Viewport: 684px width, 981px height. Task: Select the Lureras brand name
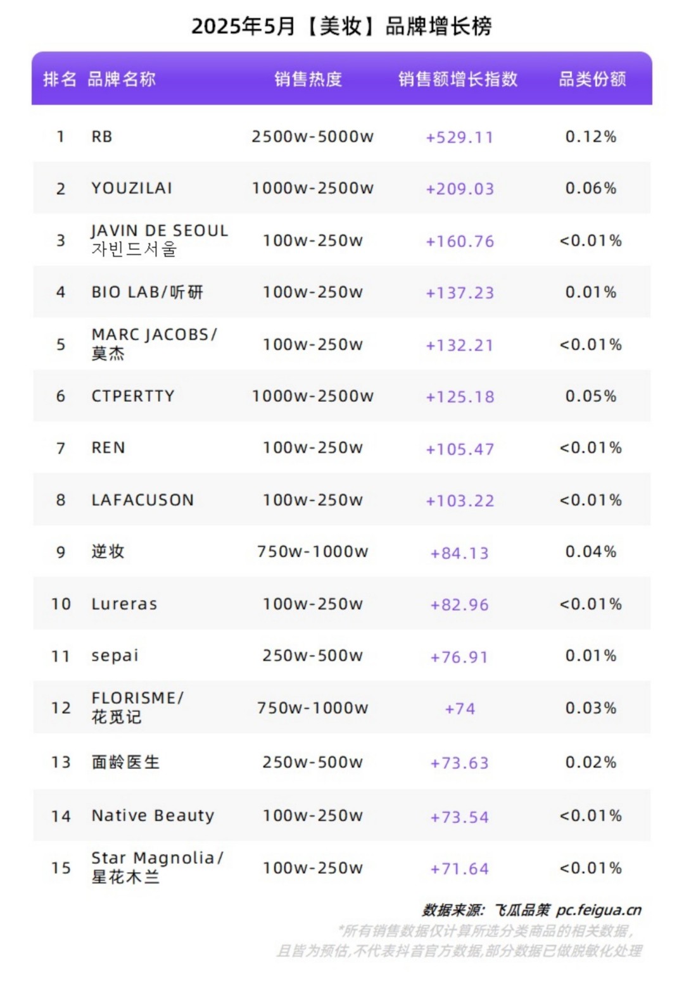click(x=124, y=604)
